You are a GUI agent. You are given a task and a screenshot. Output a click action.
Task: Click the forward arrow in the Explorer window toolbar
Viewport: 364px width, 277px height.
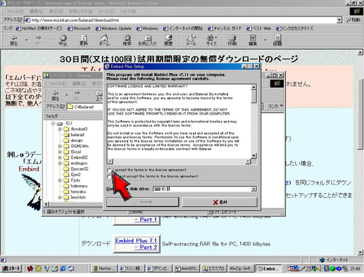pyautogui.click(x=77, y=95)
